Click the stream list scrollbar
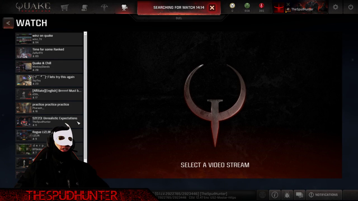The height and width of the screenshot is (201, 358). pos(86,97)
